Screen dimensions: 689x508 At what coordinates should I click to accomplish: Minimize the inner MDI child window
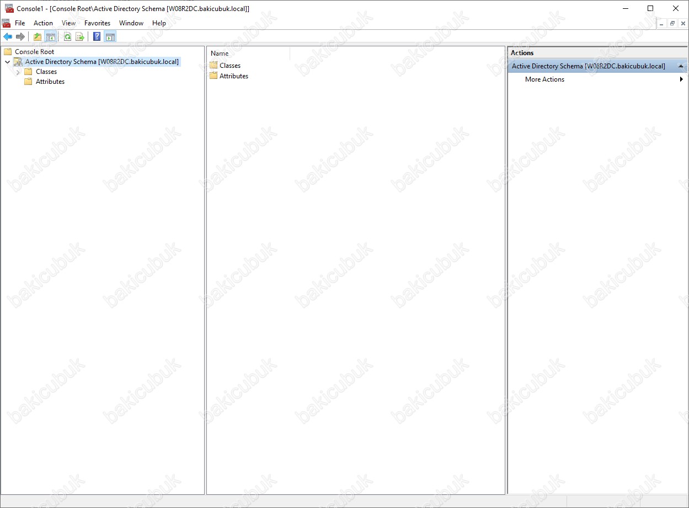click(662, 24)
